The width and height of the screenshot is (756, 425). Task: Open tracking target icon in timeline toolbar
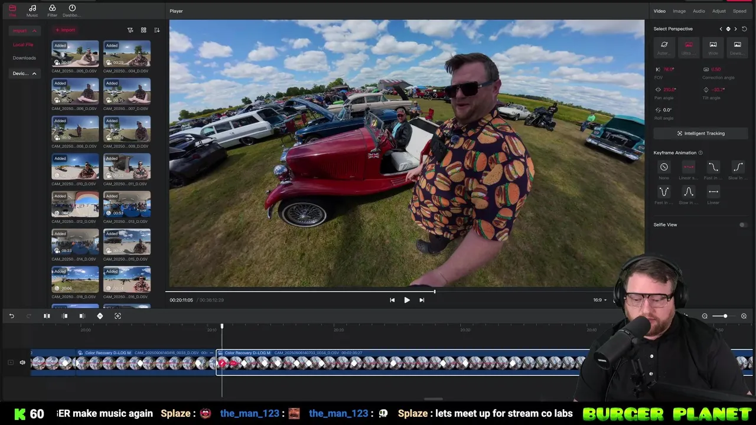click(x=118, y=316)
